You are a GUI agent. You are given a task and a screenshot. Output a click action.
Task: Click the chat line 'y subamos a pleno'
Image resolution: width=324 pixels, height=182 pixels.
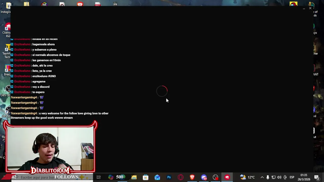pyautogui.click(x=44, y=50)
